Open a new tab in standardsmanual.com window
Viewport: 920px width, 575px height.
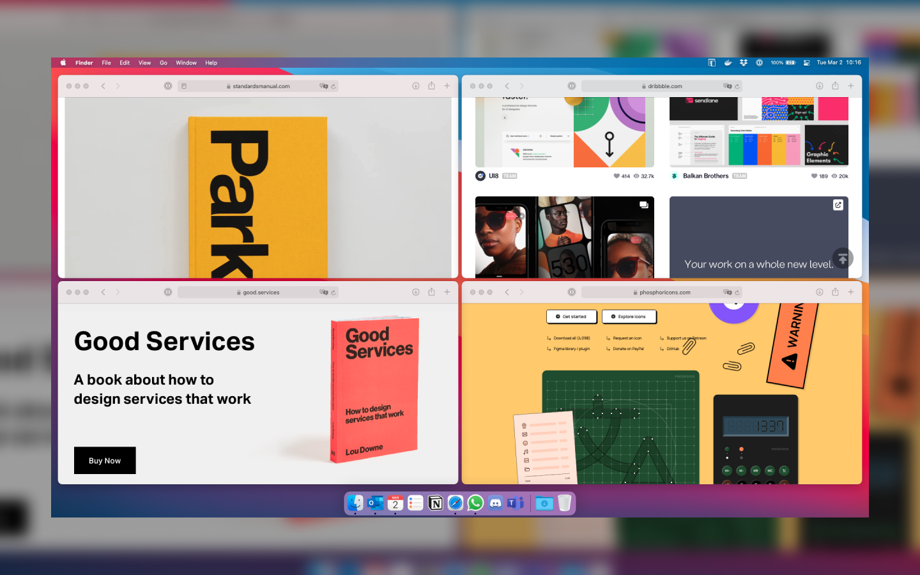tap(447, 86)
